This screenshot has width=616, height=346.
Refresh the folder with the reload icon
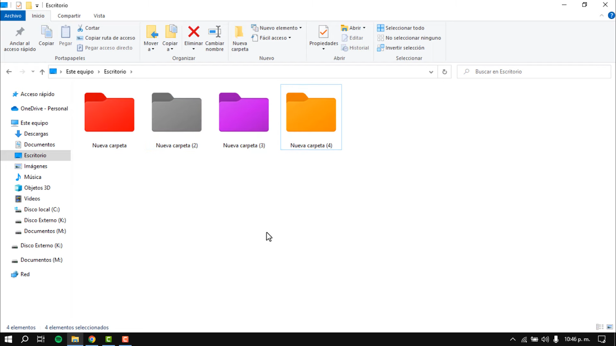444,72
